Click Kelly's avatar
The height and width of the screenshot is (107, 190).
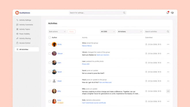click(x=54, y=101)
